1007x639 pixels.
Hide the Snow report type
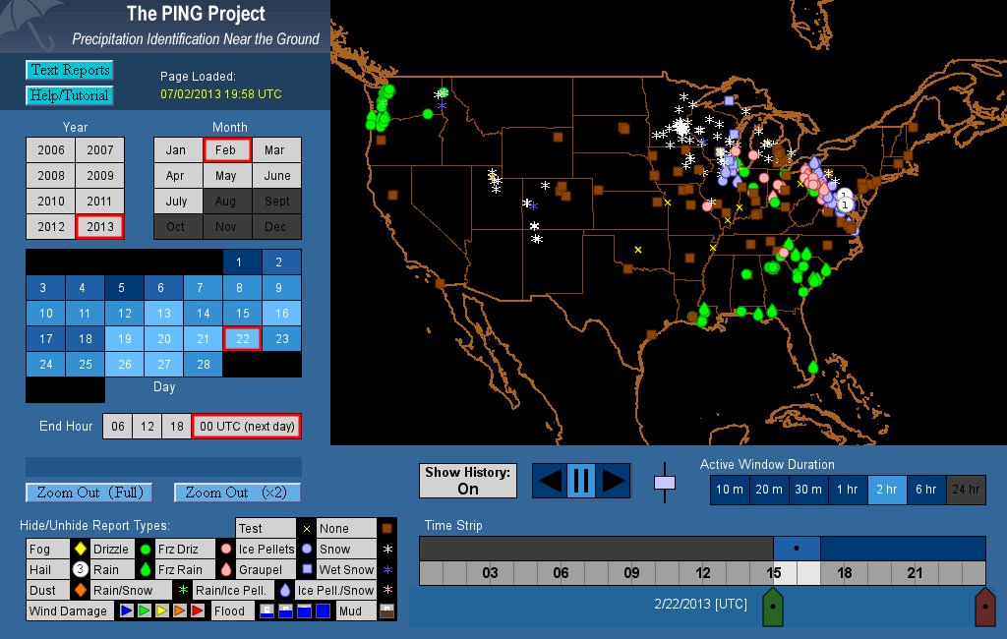(x=334, y=550)
